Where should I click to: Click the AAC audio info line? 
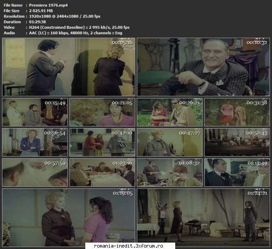76,33
